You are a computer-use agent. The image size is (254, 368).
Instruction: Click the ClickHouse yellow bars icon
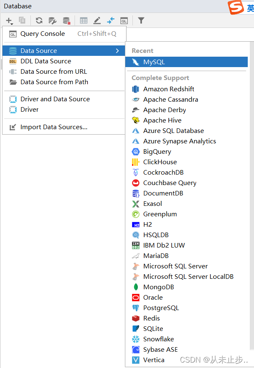(136, 162)
